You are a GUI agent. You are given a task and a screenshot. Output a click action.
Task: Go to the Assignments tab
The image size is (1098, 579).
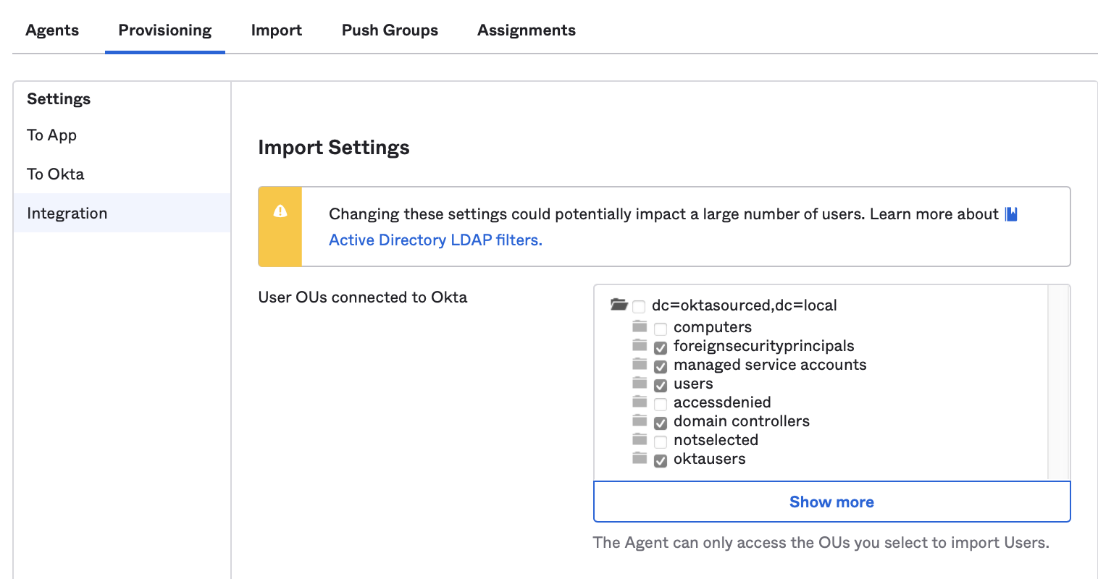click(x=527, y=30)
